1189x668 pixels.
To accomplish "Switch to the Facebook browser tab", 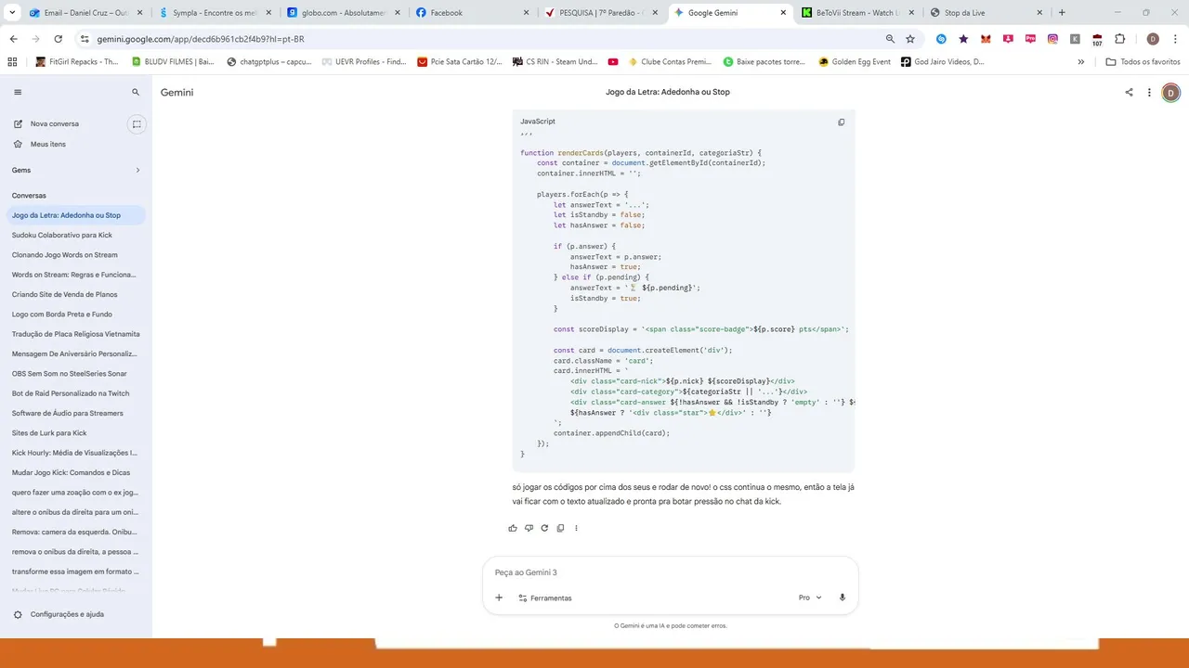I will (470, 13).
